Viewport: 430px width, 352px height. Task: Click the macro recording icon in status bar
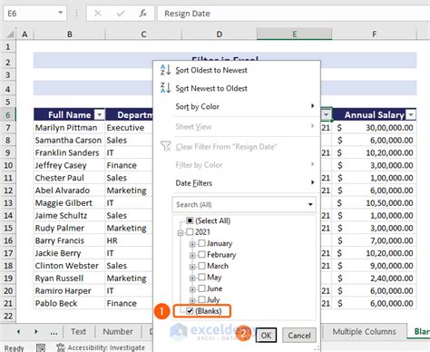coord(41,347)
